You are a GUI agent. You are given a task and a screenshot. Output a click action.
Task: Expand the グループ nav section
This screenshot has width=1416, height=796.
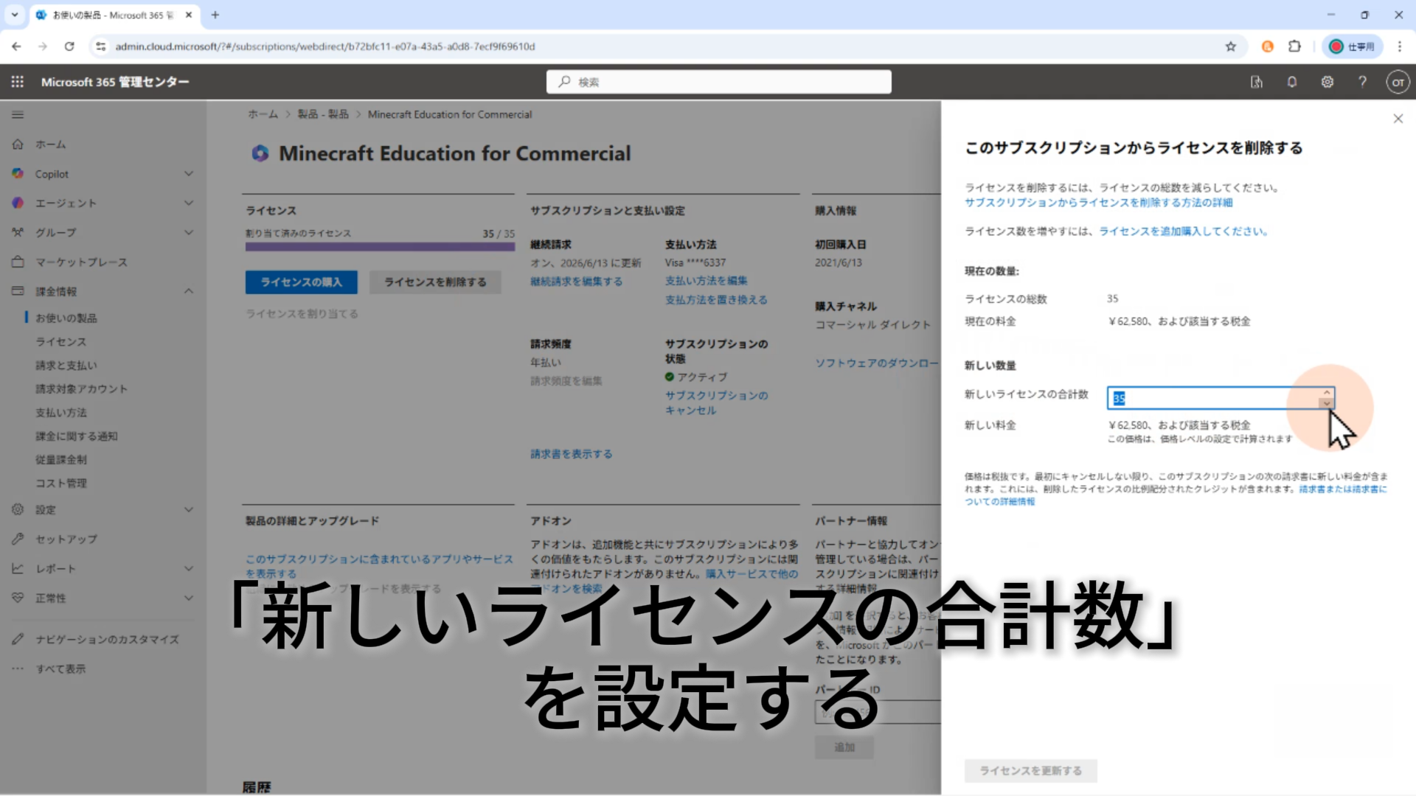(189, 233)
